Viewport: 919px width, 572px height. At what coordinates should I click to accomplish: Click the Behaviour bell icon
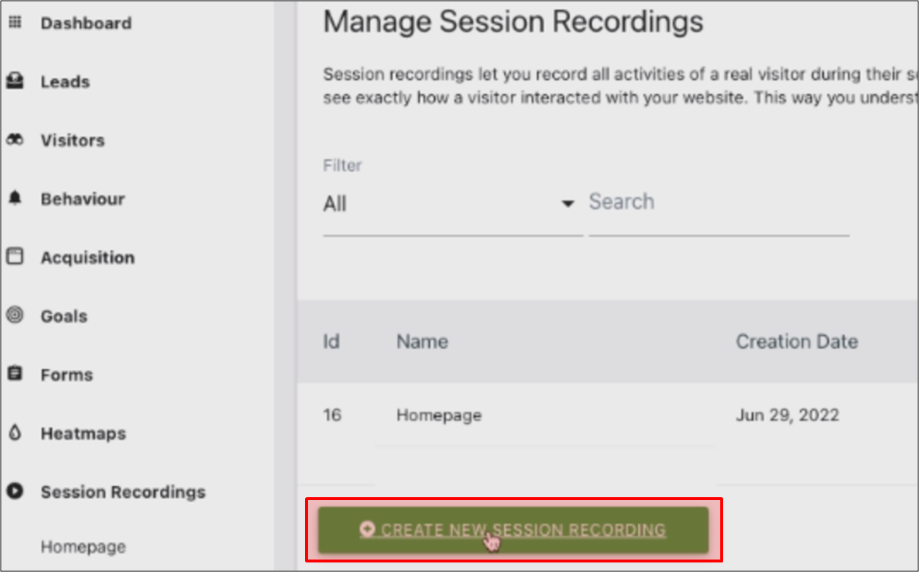pyautogui.click(x=15, y=199)
